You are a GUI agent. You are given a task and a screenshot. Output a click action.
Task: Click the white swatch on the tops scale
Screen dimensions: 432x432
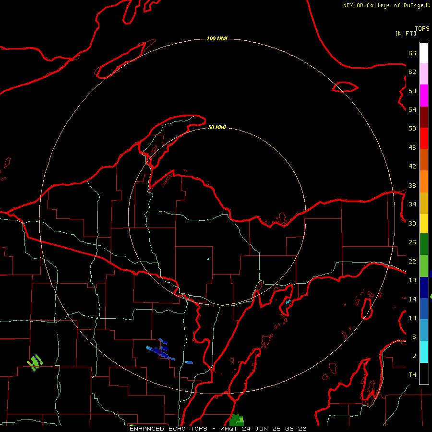[x=424, y=53]
